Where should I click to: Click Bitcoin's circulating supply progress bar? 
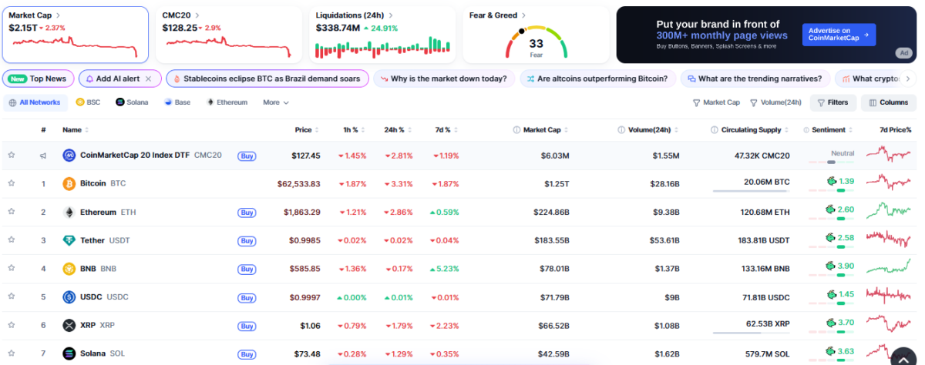[x=752, y=191]
